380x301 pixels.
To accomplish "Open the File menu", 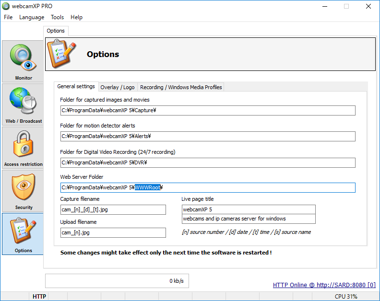I will coord(8,17).
